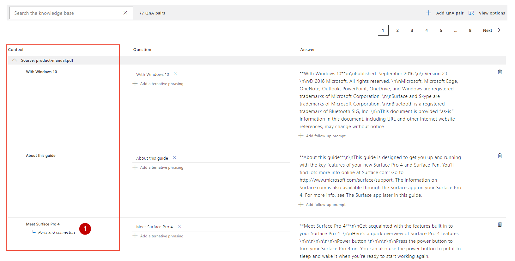Image resolution: width=515 pixels, height=261 pixels.
Task: Go to next page using the chevron arrow
Action: coord(499,30)
